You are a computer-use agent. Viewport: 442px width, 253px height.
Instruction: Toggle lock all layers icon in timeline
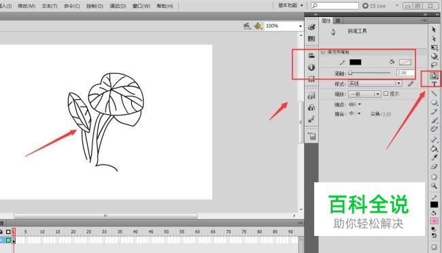click(x=1, y=232)
